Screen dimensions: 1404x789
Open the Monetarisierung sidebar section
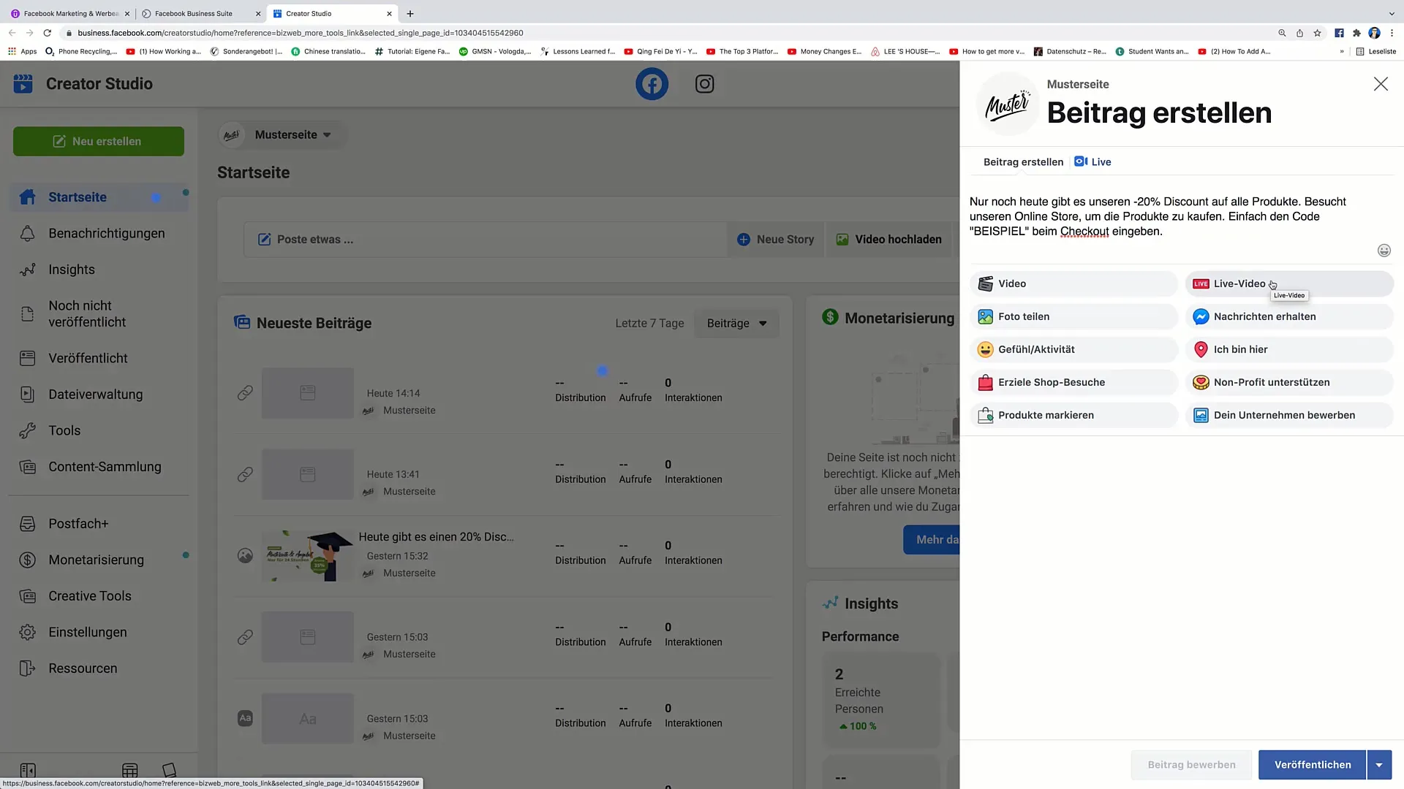point(97,560)
